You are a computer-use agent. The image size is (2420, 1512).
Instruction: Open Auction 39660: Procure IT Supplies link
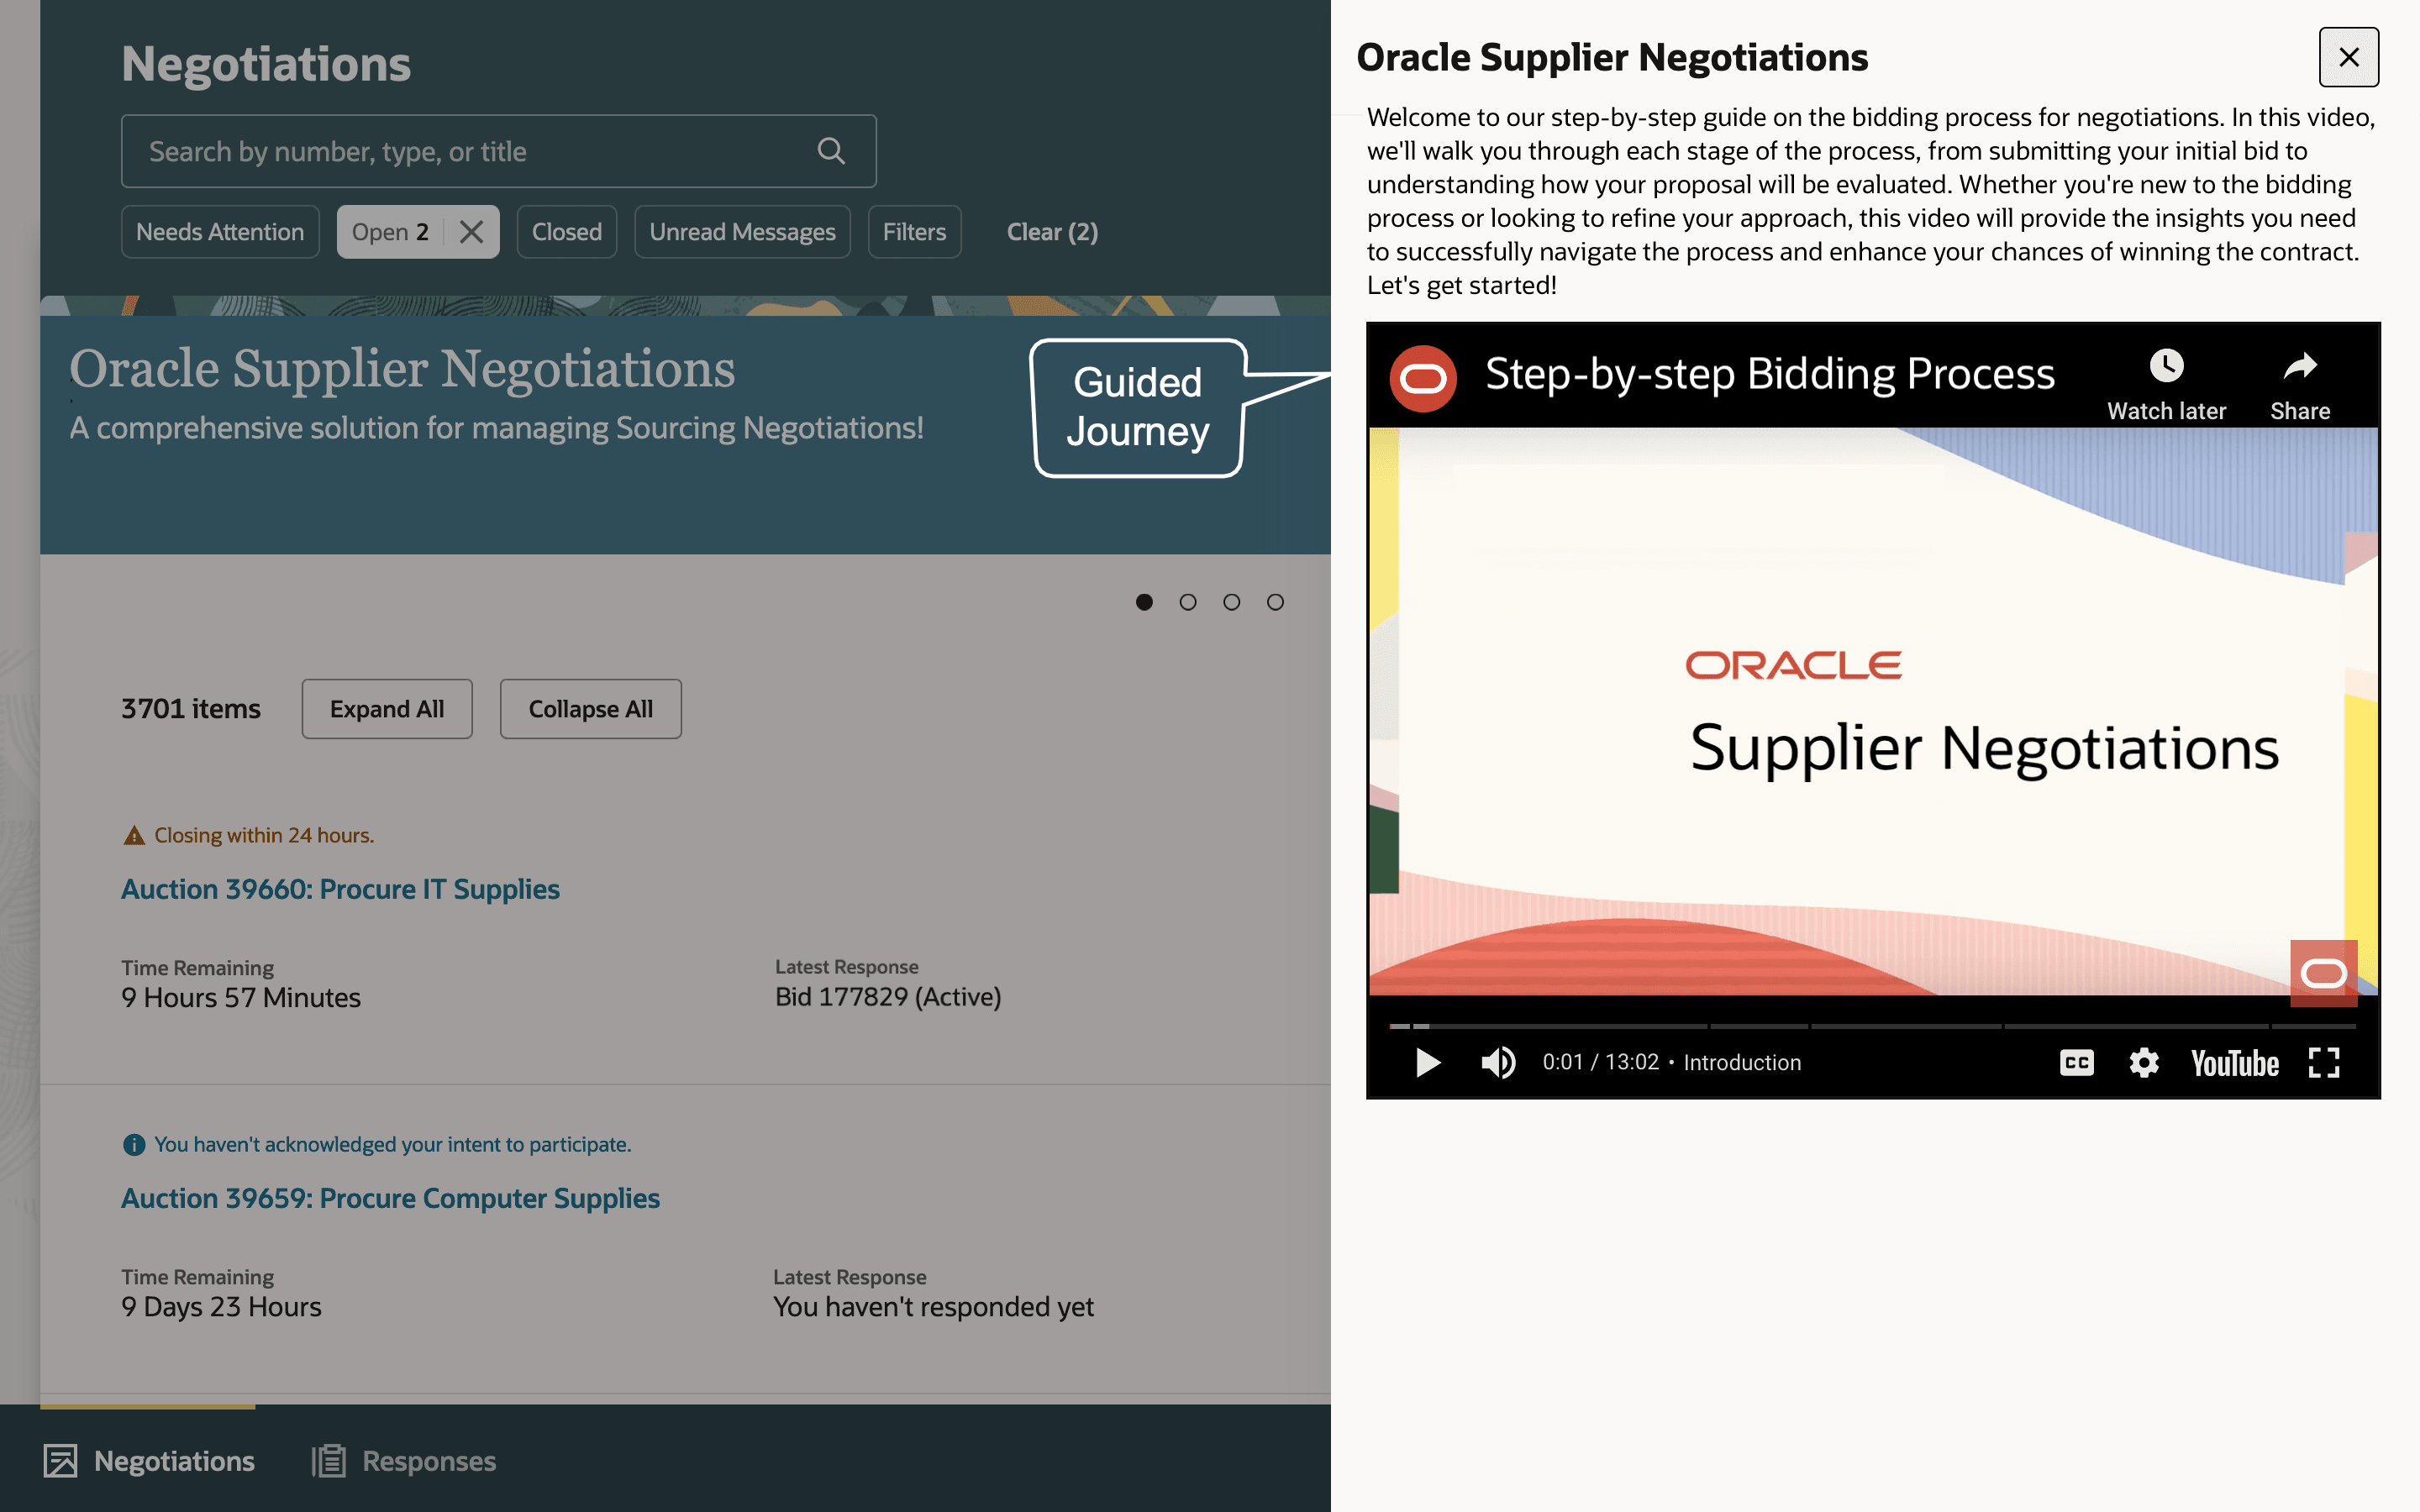tap(340, 889)
